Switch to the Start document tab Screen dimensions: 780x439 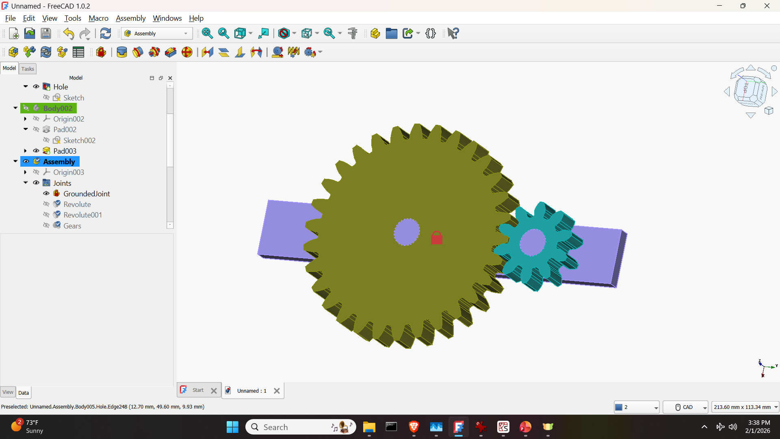198,390
